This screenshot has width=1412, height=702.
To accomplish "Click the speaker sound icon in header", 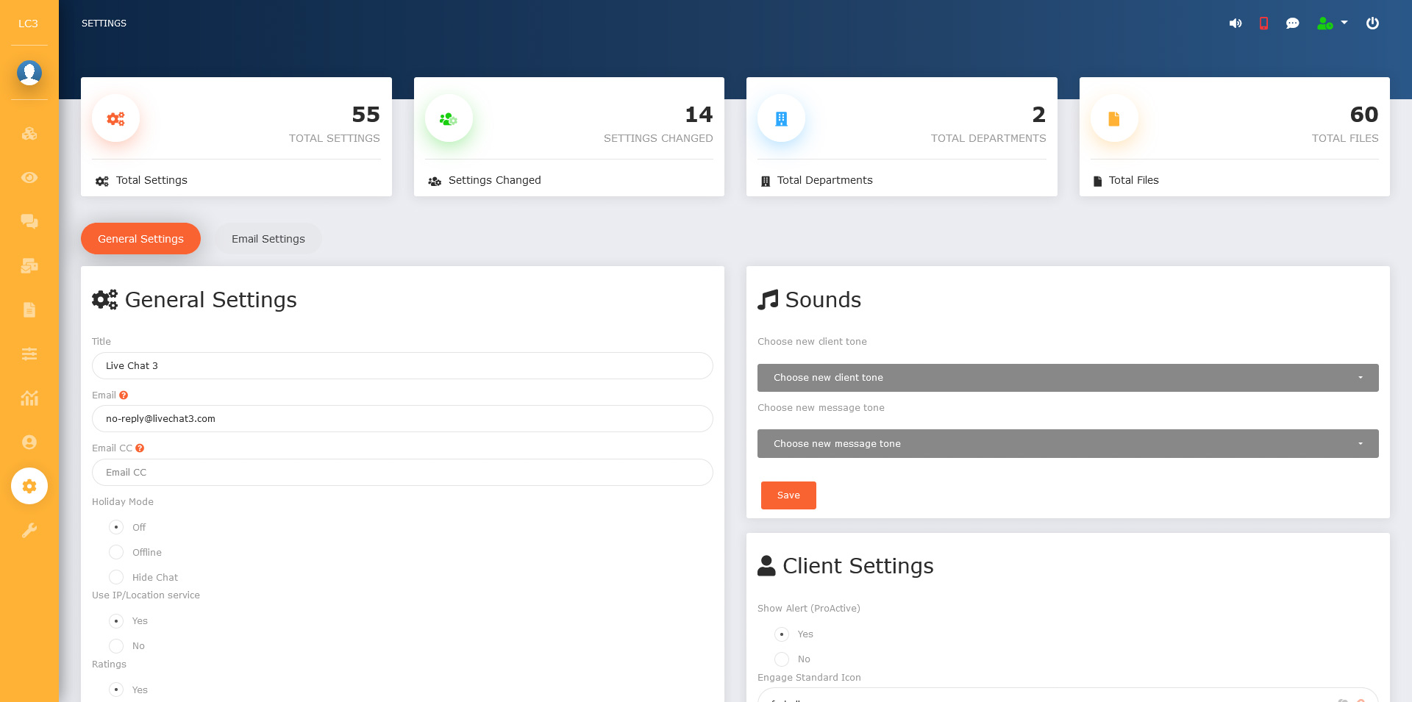I will [1235, 24].
